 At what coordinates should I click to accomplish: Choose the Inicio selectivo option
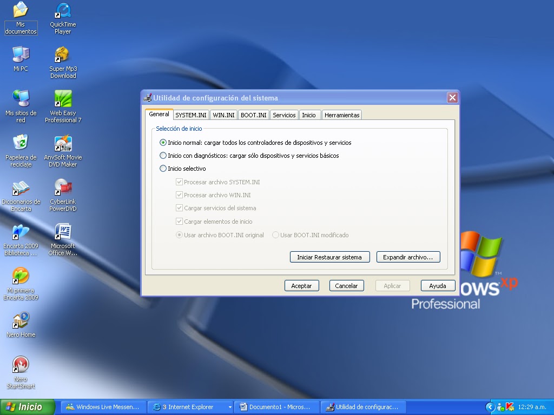(x=163, y=169)
